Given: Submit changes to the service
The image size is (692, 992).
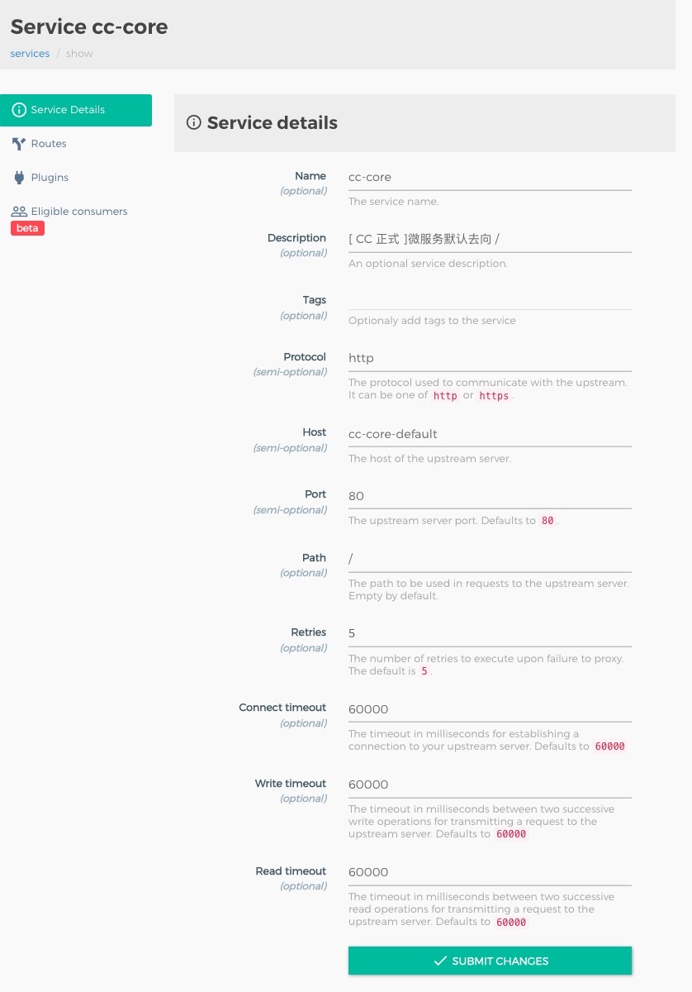Looking at the screenshot, I should coord(490,961).
